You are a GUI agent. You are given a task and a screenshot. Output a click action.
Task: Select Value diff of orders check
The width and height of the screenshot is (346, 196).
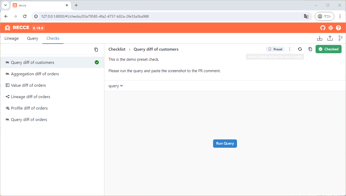pyautogui.click(x=52, y=85)
